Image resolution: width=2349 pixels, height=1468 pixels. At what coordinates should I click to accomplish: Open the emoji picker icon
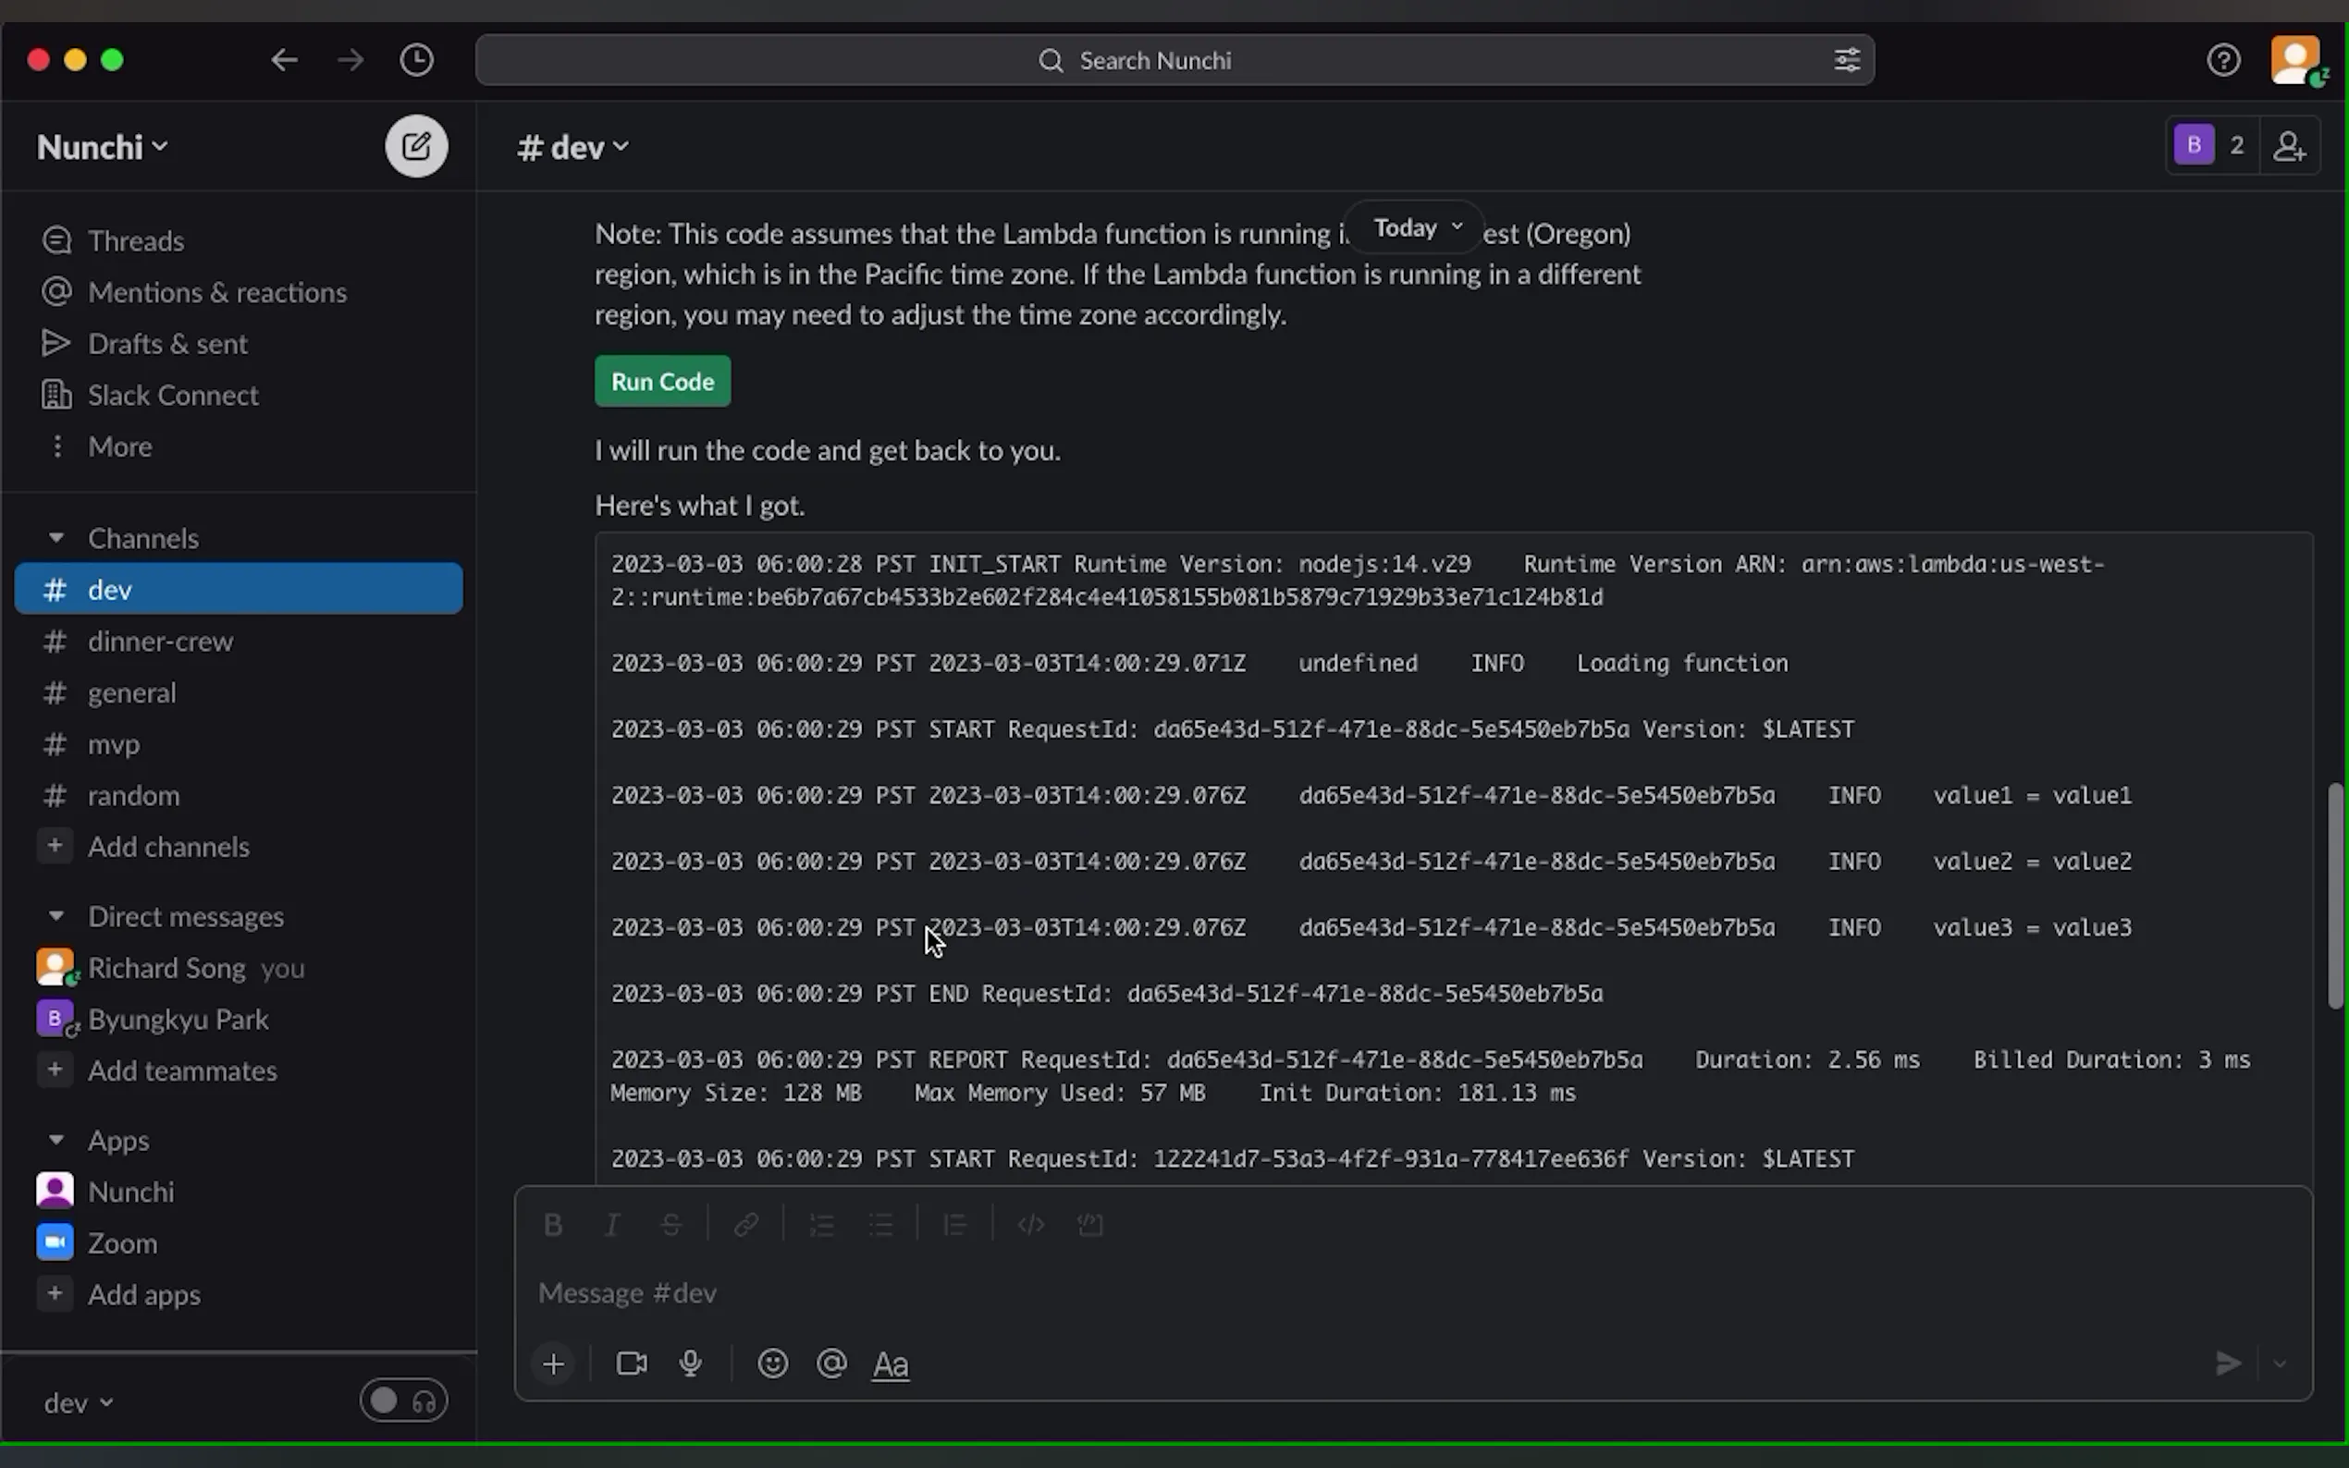point(772,1364)
